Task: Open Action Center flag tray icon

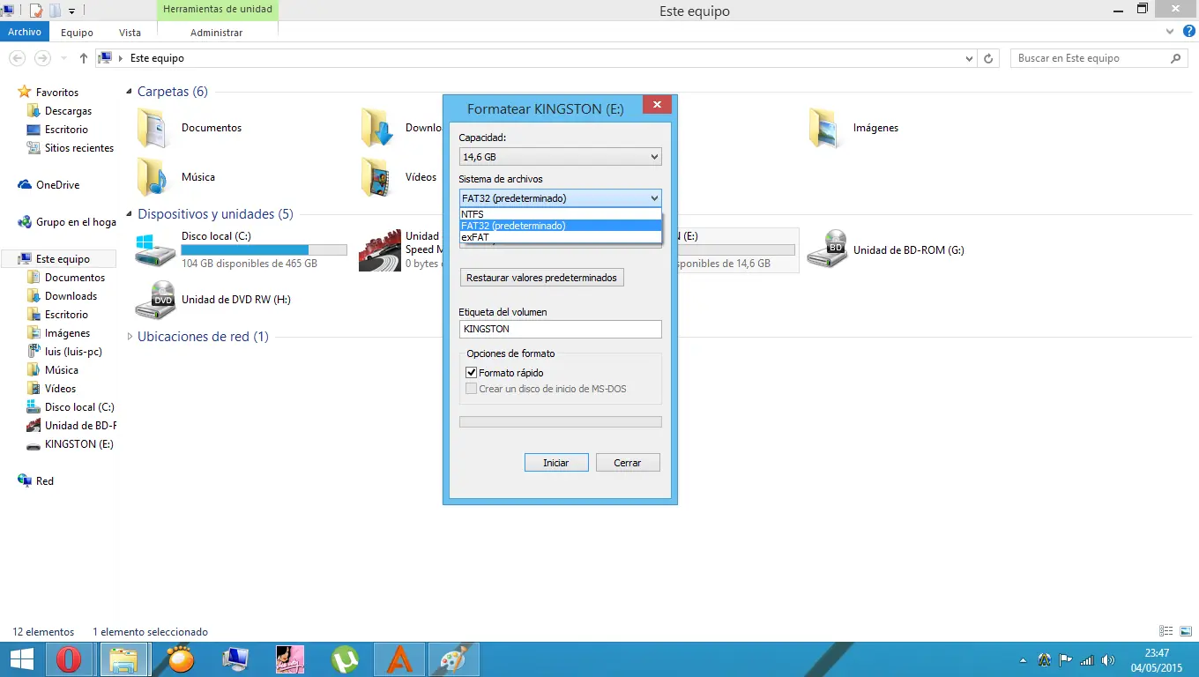Action: pyautogui.click(x=1066, y=659)
